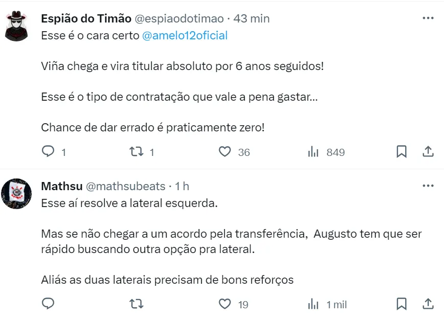This screenshot has width=444, height=319.
Task: Share the Mathsu tweet
Action: point(428,304)
